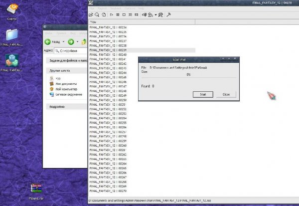
Task: Click the Up folder icon in Explorer
Action: pos(84,41)
